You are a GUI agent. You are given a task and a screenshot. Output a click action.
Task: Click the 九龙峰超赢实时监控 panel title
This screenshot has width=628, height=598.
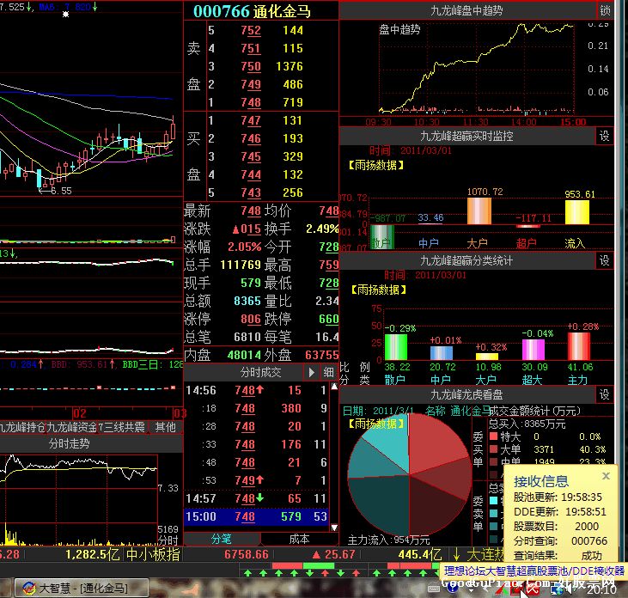point(466,136)
